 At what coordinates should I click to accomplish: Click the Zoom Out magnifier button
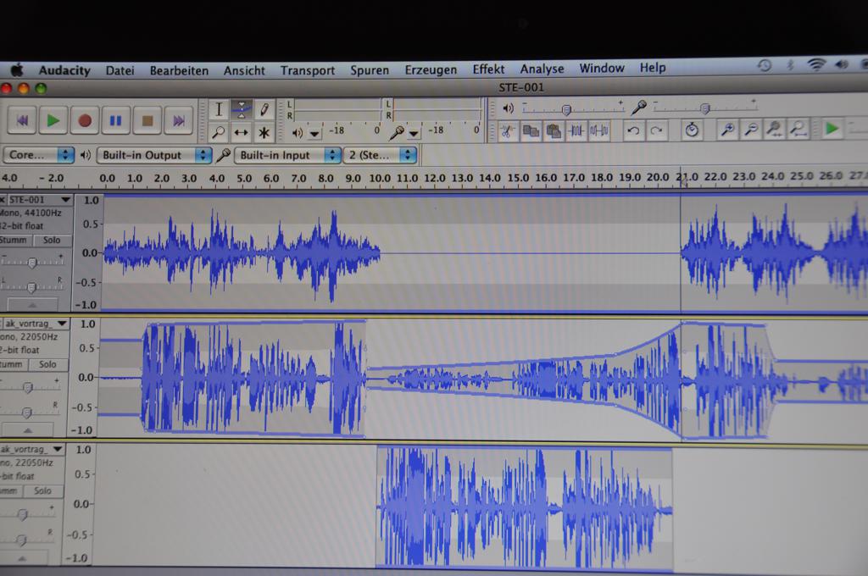coord(751,130)
